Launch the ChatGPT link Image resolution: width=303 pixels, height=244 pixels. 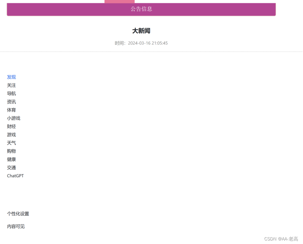click(x=15, y=176)
